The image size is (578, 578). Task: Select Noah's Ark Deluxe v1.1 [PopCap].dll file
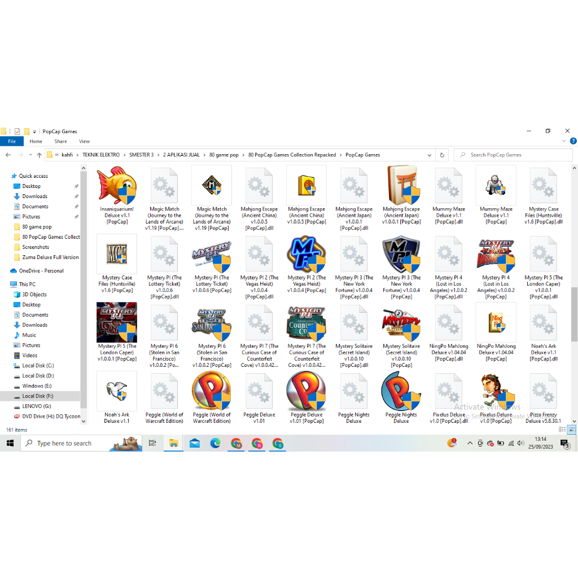544,322
